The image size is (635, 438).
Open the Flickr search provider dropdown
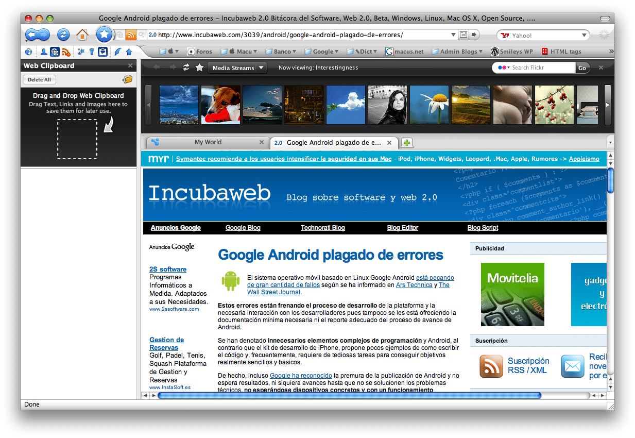click(503, 68)
